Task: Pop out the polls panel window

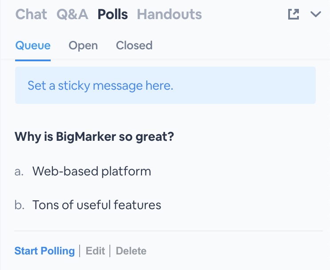Action: pos(294,14)
